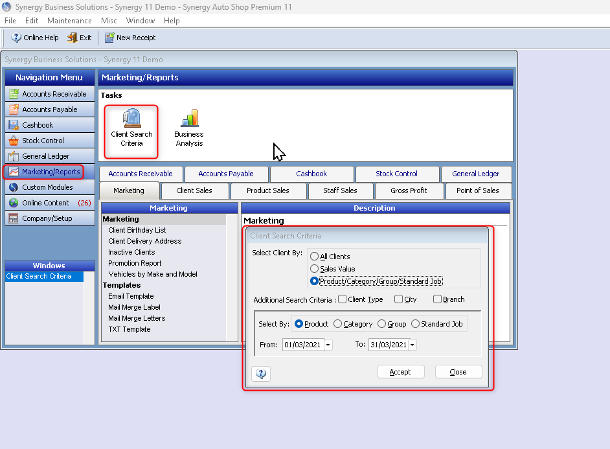Click the Cashbook navigation icon
This screenshot has width=610, height=449.
pos(14,125)
